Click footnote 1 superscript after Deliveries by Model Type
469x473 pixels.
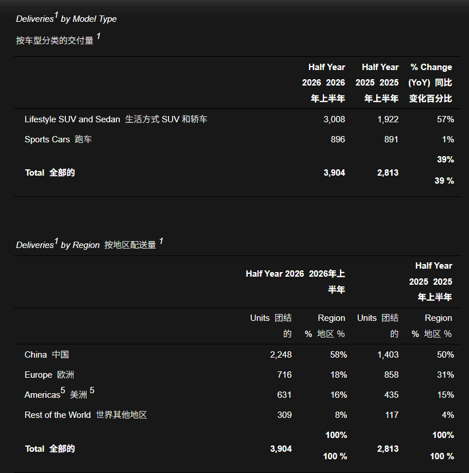56,15
